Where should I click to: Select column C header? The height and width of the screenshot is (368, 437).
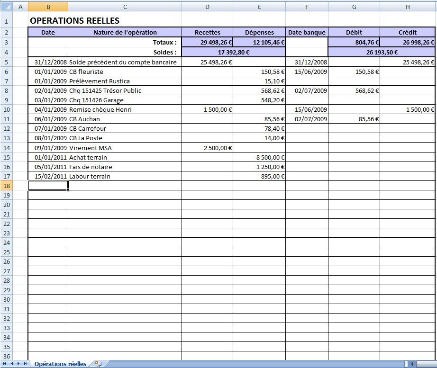[125, 7]
